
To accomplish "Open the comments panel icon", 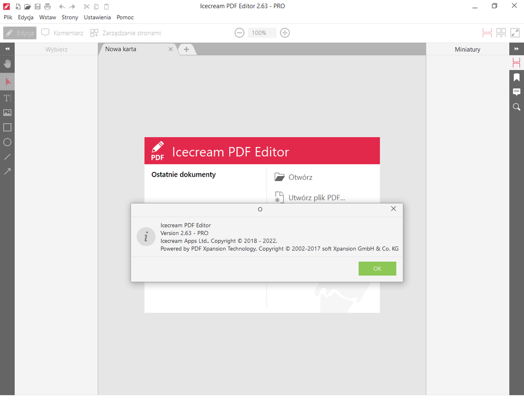I will pos(516,92).
